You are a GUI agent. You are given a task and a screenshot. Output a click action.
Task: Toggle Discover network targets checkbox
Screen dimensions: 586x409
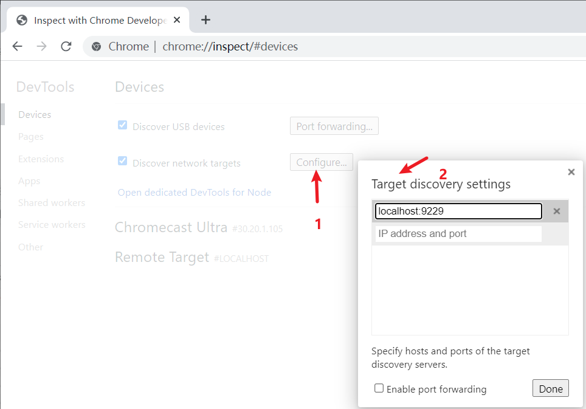coord(123,161)
